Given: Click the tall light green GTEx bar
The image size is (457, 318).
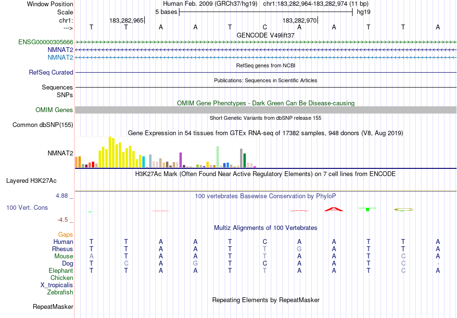Looking at the screenshot, I should 218,157.
